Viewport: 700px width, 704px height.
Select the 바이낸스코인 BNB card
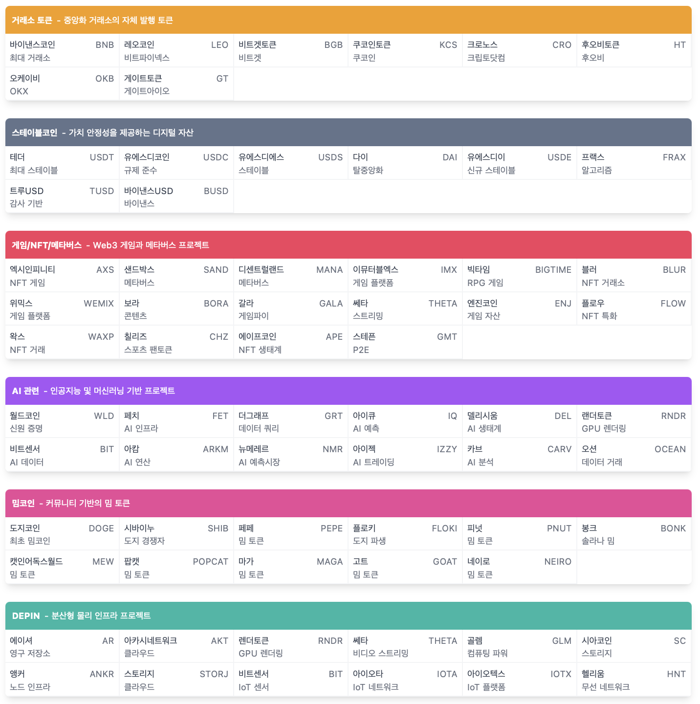pos(62,51)
